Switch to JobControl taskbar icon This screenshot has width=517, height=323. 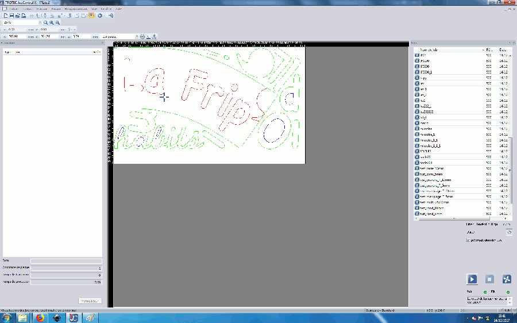(x=74, y=318)
